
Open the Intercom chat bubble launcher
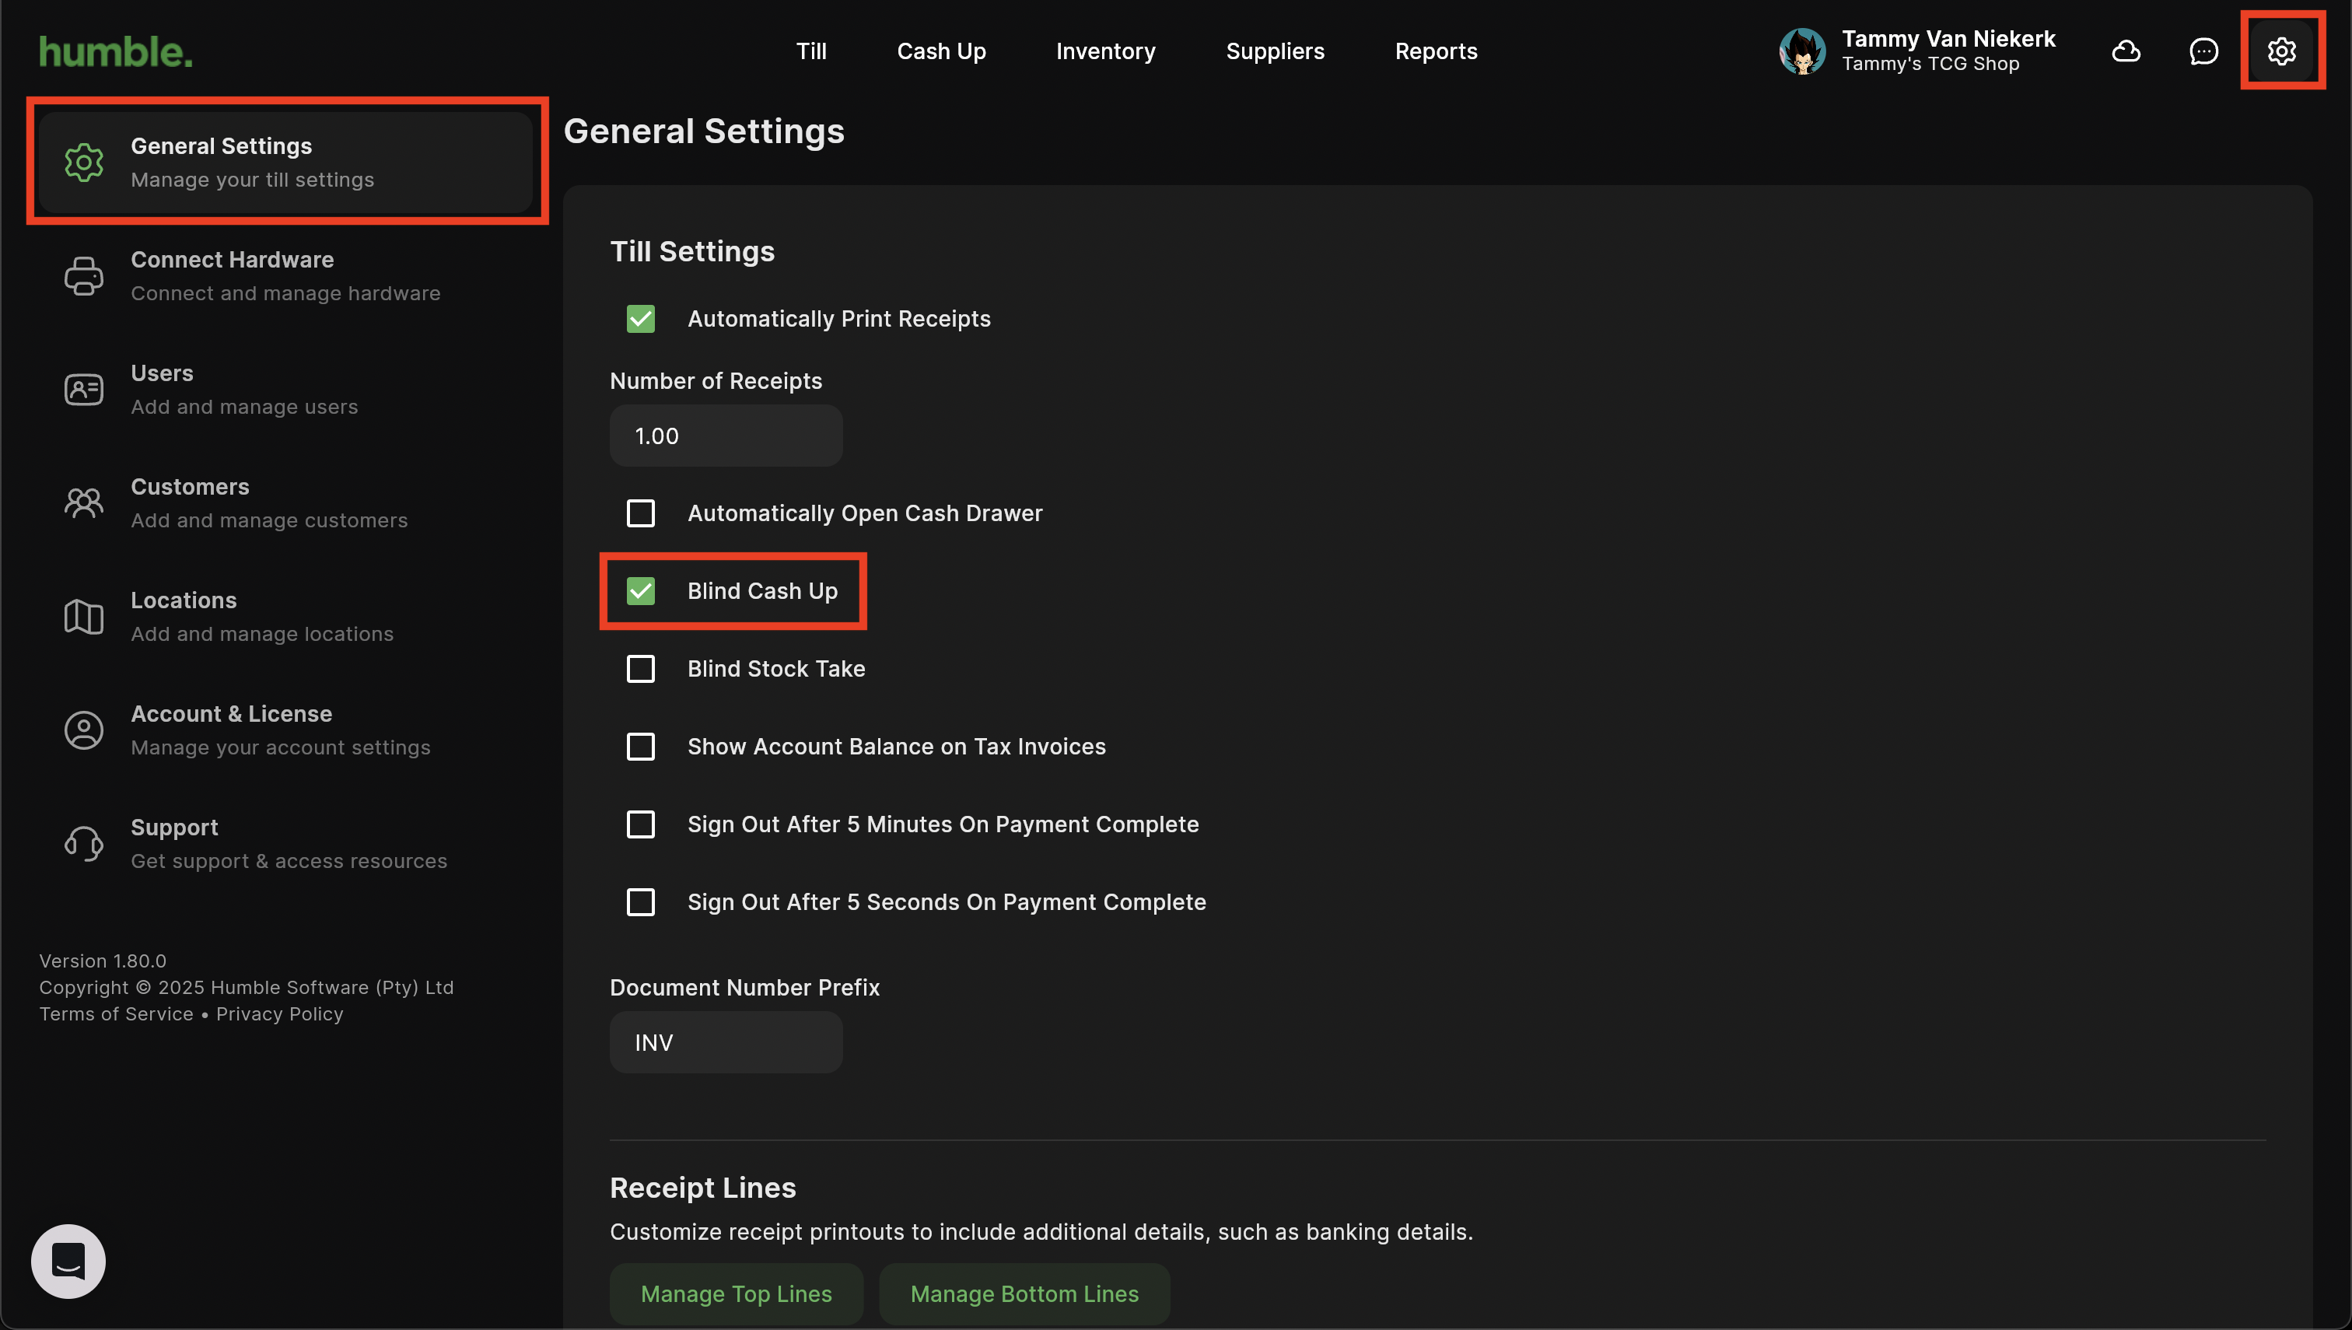click(68, 1261)
